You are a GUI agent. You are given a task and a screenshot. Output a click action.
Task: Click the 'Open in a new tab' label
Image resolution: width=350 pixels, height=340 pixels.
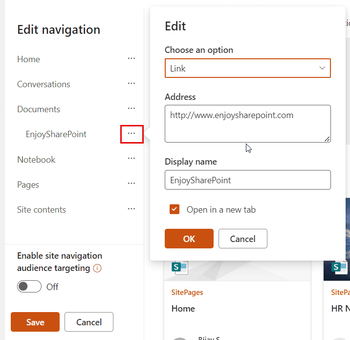221,210
